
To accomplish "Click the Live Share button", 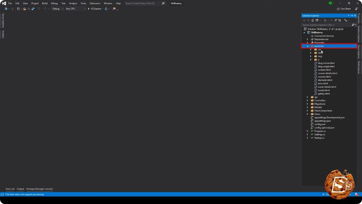I will [344, 9].
